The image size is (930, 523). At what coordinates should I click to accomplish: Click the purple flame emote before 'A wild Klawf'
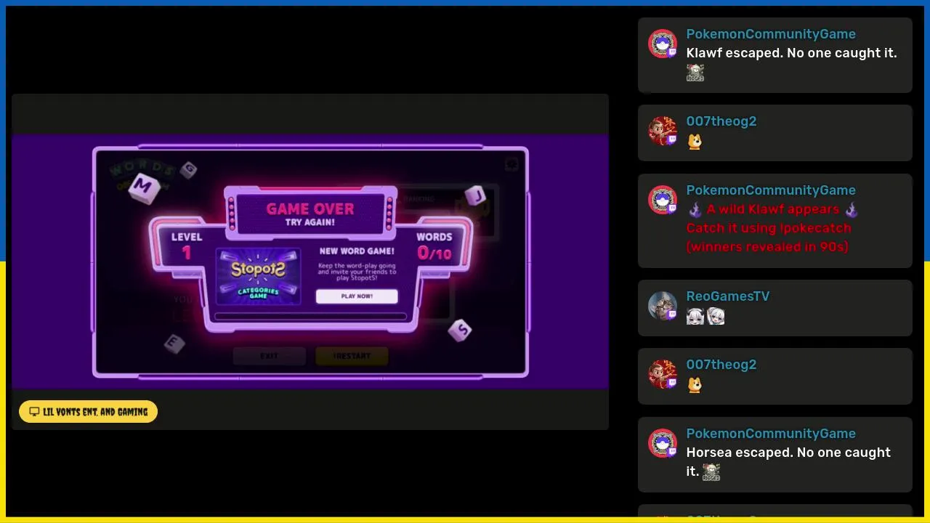click(695, 210)
